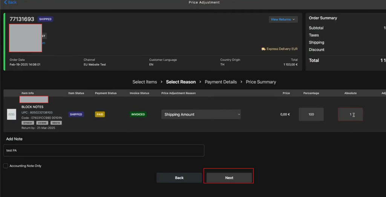Click the 0,00 € price value
The image size is (386, 197).
tap(285, 114)
